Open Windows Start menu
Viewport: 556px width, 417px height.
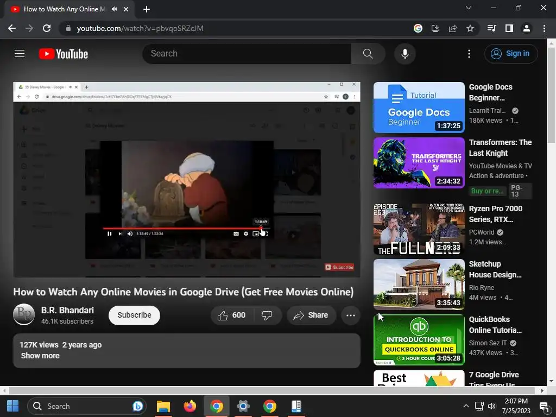pos(13,406)
